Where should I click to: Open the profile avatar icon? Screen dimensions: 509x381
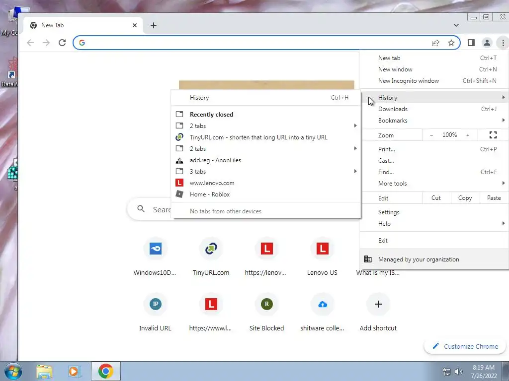pyautogui.click(x=487, y=43)
